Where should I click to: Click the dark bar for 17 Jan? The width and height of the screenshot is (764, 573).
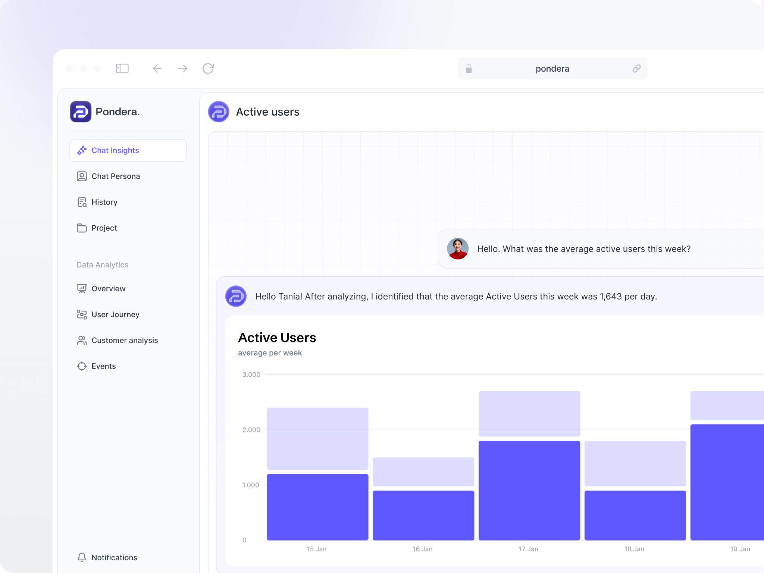(529, 491)
